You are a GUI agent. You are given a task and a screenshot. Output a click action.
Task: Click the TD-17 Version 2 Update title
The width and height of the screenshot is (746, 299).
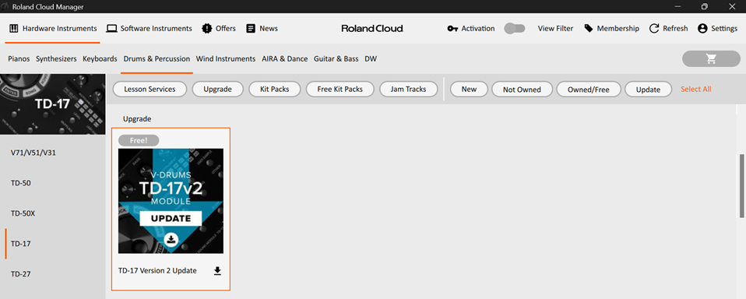tap(157, 270)
